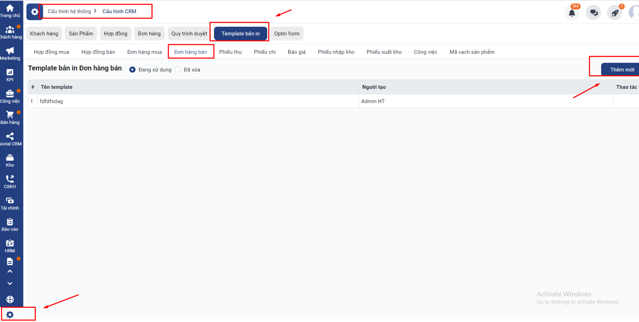This screenshot has height=322, width=639.
Task: Open the Social CRM share icon
Action: 10,137
